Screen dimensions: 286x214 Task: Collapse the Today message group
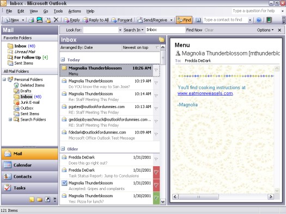[x=63, y=59]
